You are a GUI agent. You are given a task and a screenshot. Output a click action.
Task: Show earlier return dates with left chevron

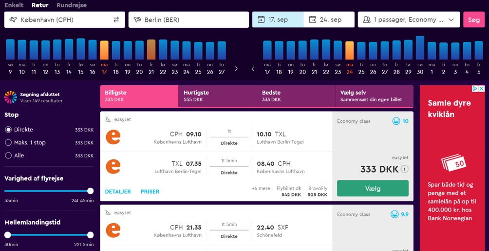pos(253,69)
